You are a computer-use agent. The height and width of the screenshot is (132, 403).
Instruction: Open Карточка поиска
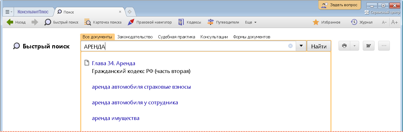pos(103,22)
